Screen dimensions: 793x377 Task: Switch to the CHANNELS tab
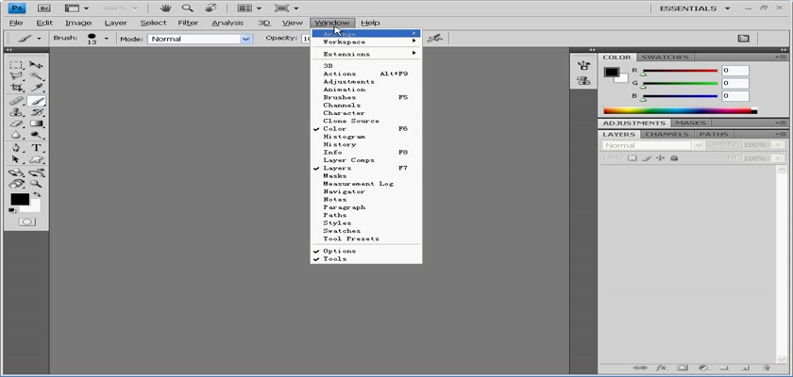coord(667,134)
